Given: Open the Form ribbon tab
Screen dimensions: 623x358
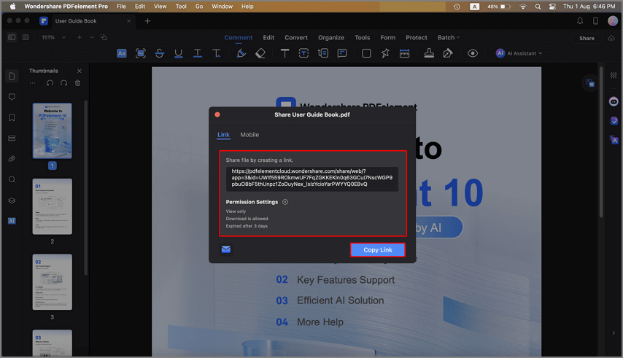Looking at the screenshot, I should [388, 37].
